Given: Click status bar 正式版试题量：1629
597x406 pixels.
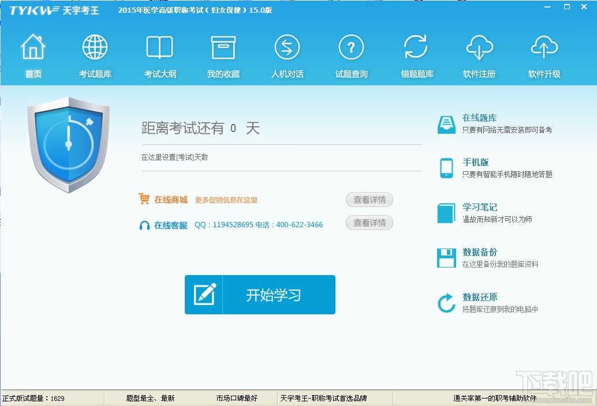Looking at the screenshot, I should (33, 399).
